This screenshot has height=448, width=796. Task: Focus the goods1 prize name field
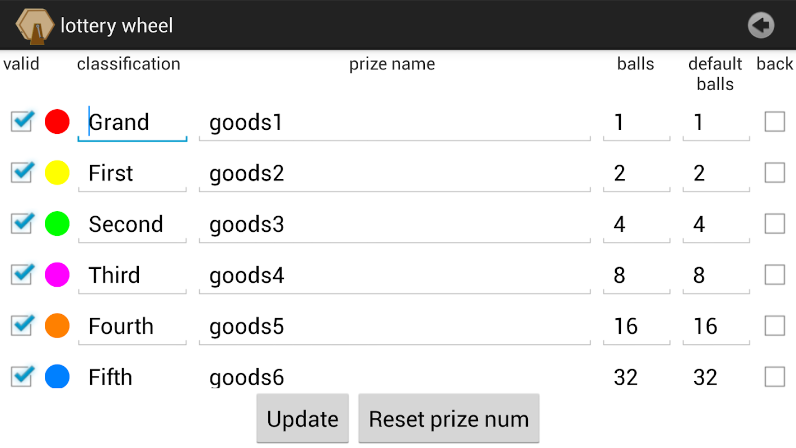click(x=395, y=123)
